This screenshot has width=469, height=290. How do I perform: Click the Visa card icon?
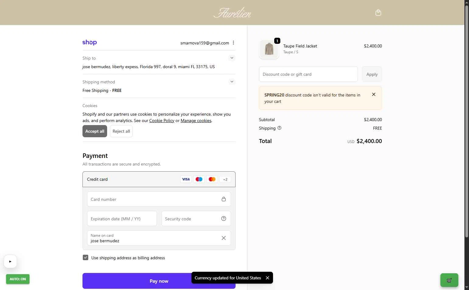click(x=186, y=179)
